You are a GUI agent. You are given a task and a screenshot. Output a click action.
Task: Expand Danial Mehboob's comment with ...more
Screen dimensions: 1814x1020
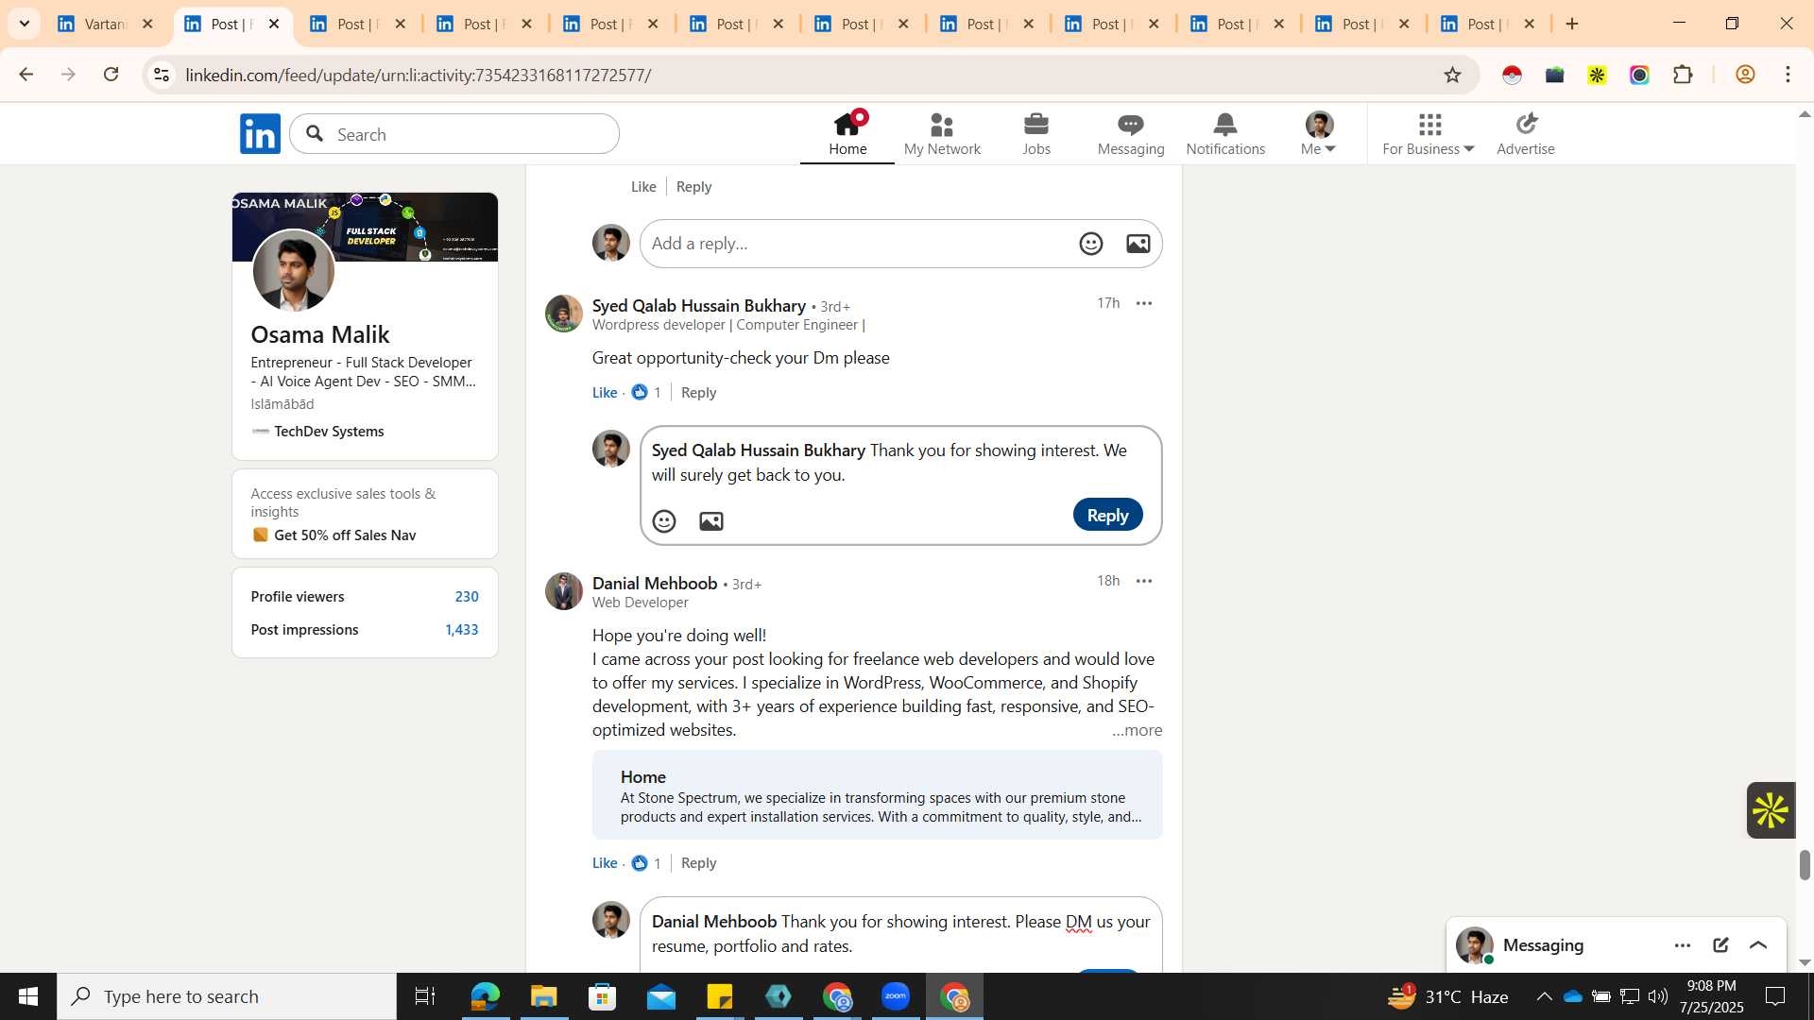pos(1137,730)
